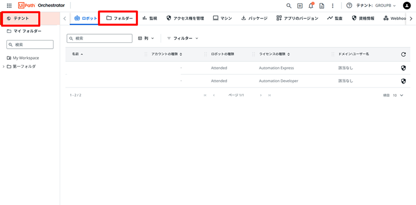Click the 1 - 2 / 2 record count
416x205 pixels.
75,95
